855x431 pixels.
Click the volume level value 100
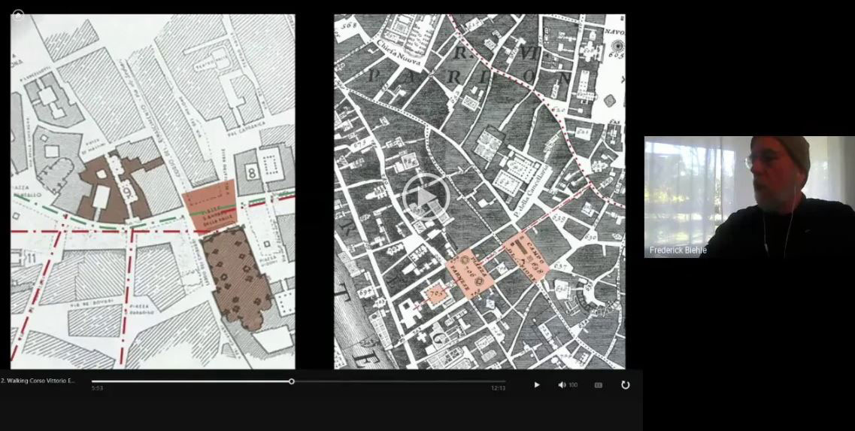573,385
